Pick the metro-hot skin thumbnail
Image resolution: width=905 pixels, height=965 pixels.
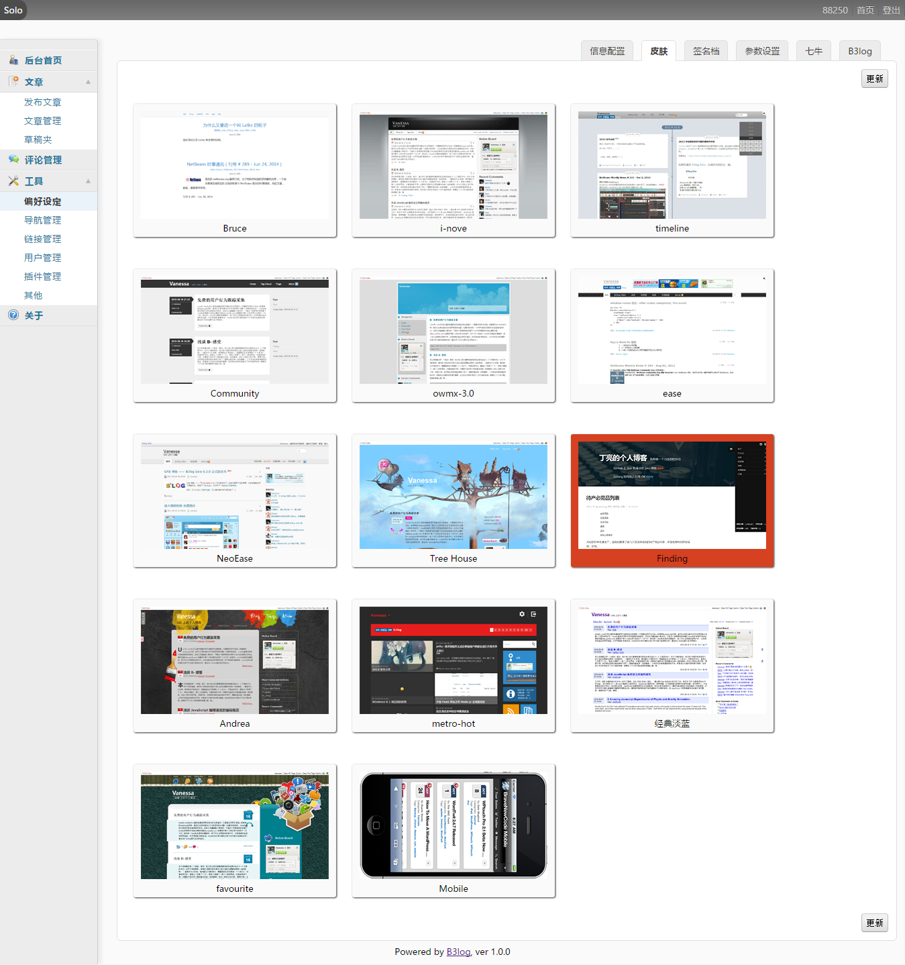click(454, 660)
